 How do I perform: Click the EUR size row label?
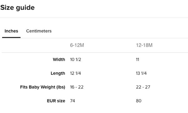tap(56, 101)
